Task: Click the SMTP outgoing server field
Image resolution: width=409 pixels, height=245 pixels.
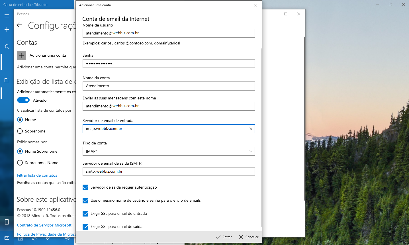Action: point(169,171)
